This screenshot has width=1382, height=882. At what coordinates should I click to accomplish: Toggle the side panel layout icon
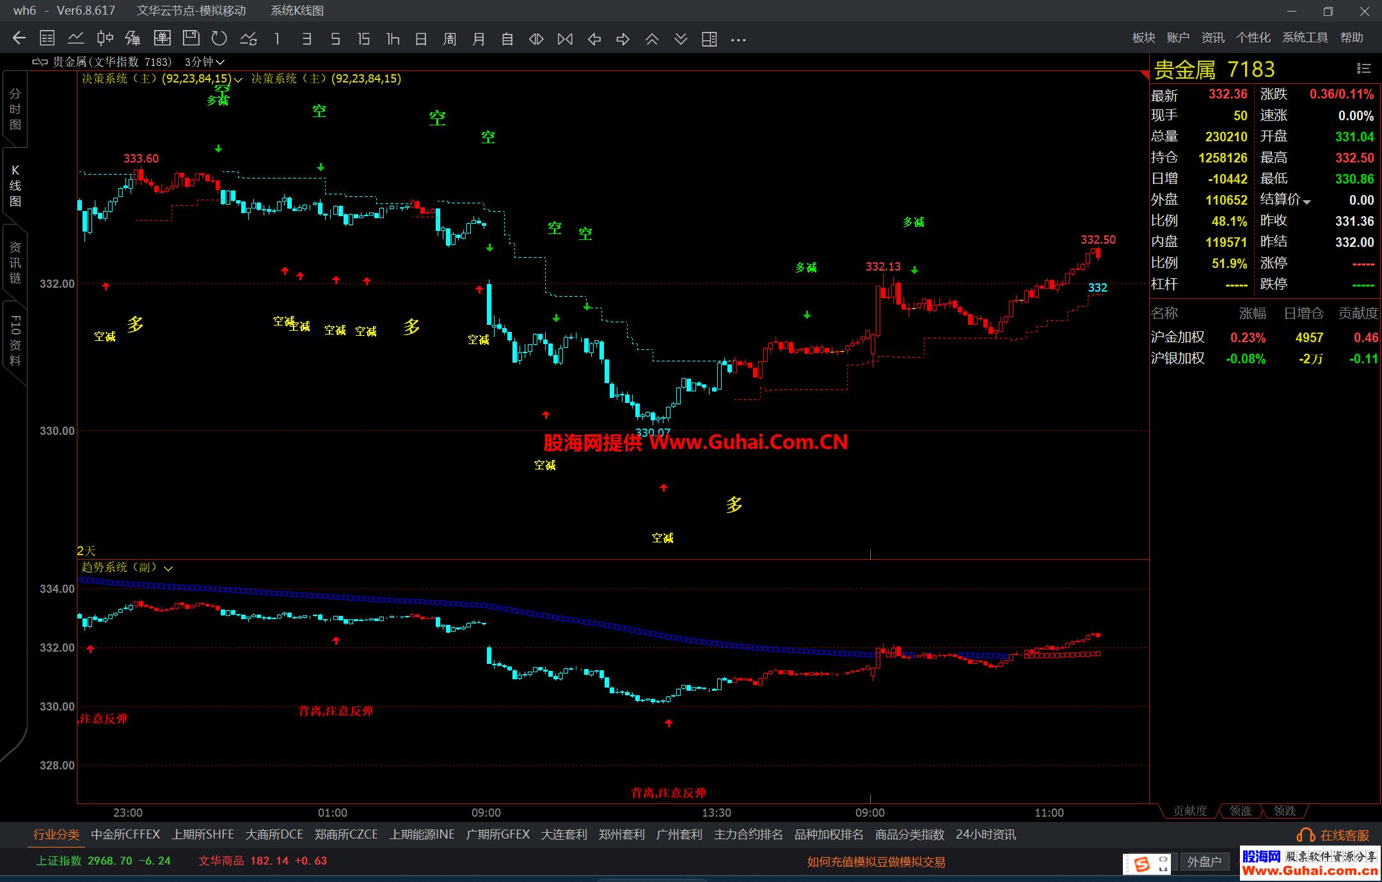(x=709, y=39)
